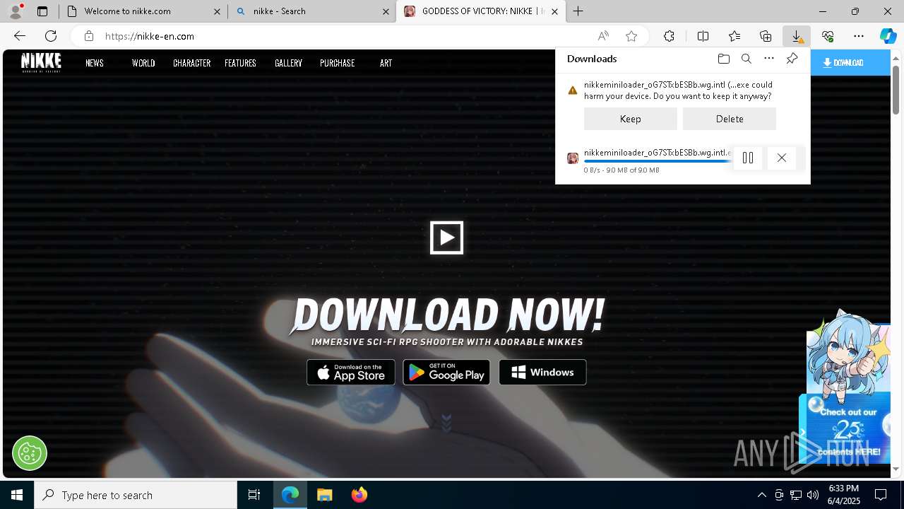Switch to nikke - Search tab
904x509 pixels.
(x=312, y=11)
